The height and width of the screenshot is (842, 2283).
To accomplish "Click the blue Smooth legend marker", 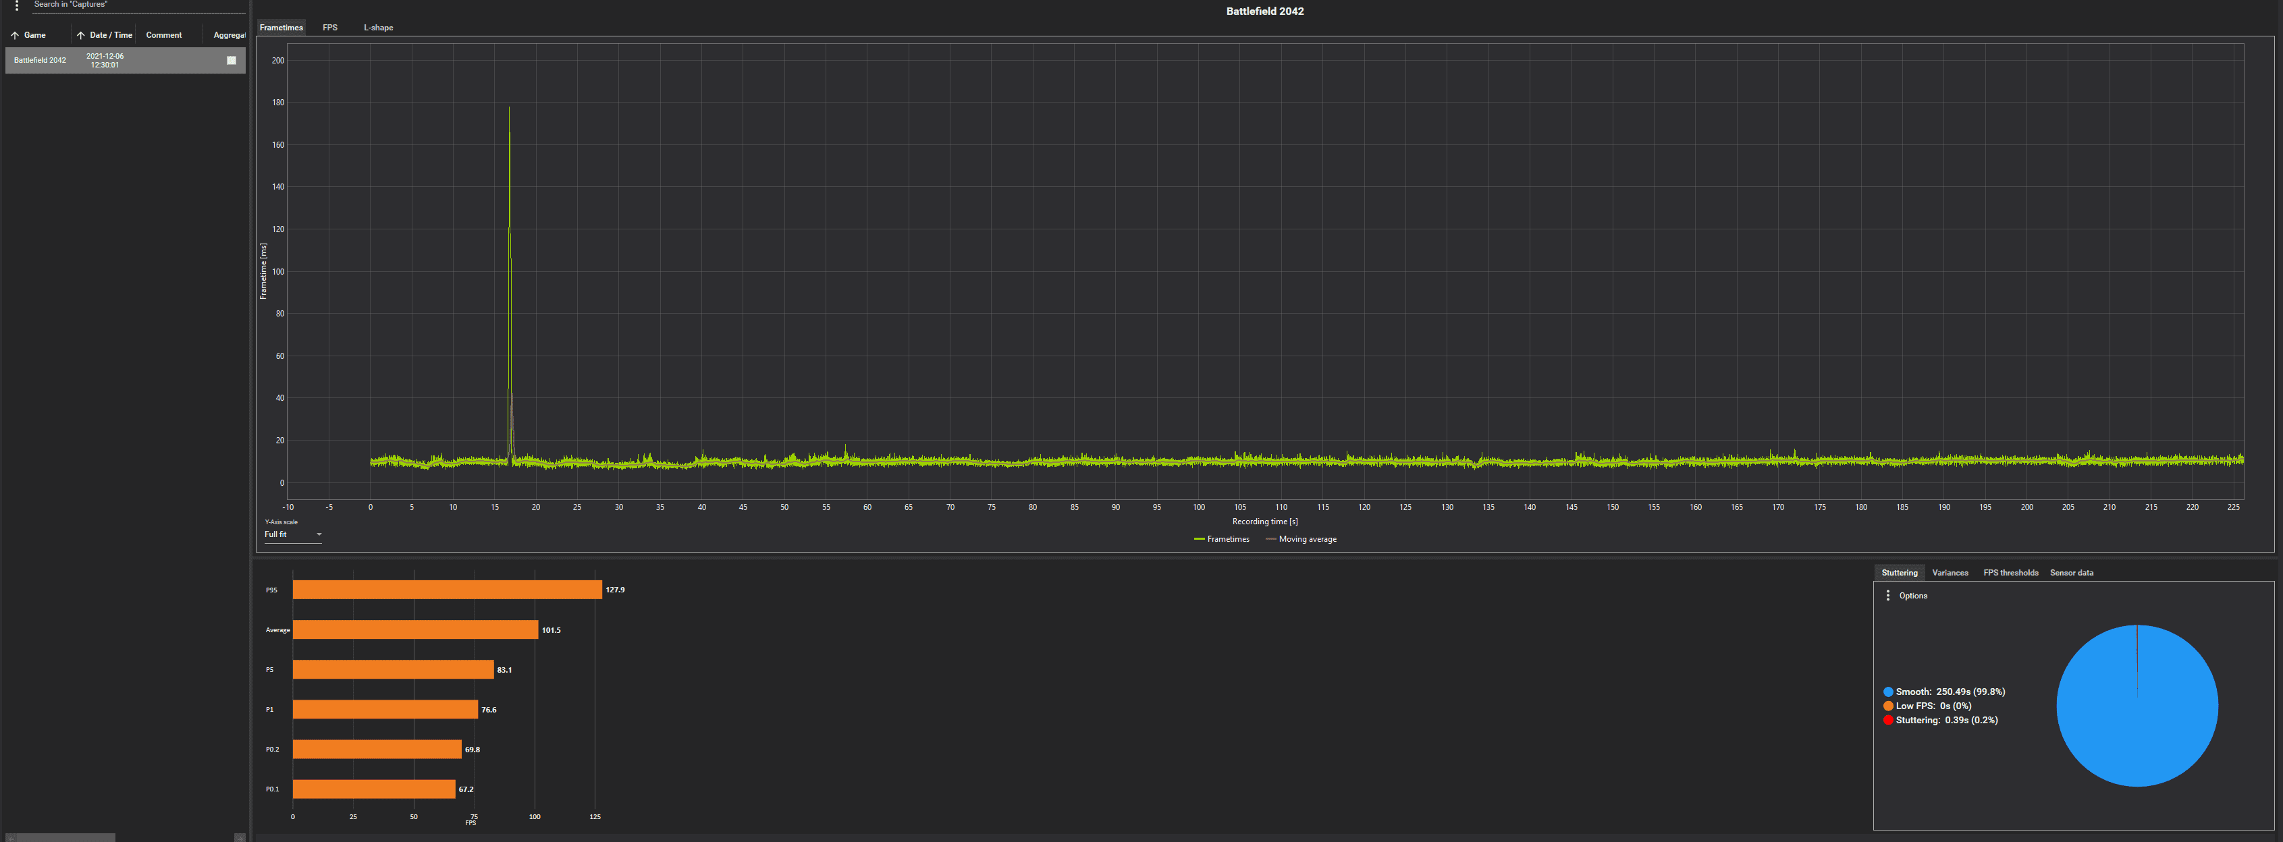I will pyautogui.click(x=1887, y=692).
